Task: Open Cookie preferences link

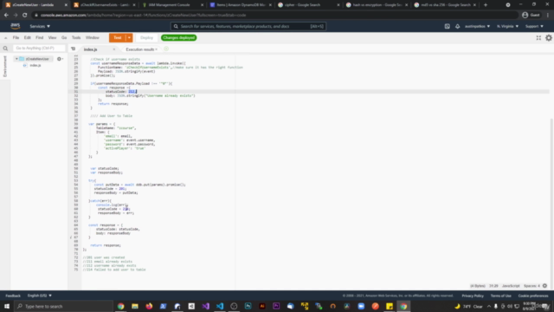Action: 533,296
